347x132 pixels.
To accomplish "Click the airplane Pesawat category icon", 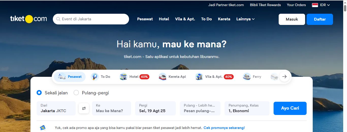I will pos(62,77).
